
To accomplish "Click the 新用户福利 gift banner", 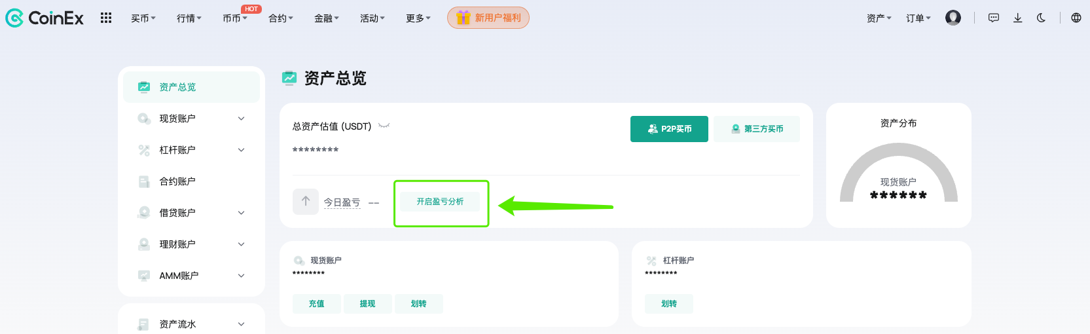I will coord(488,18).
